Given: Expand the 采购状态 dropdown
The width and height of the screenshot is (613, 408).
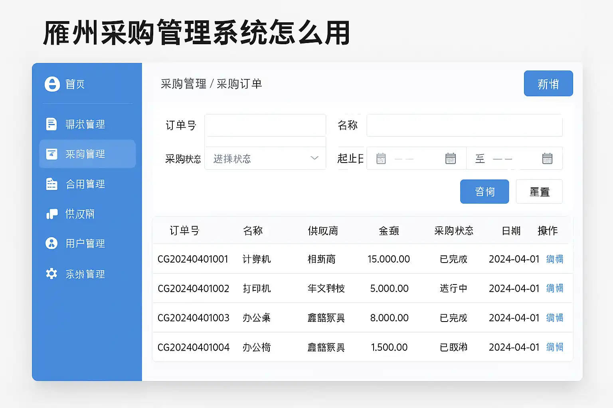Looking at the screenshot, I should pos(265,159).
